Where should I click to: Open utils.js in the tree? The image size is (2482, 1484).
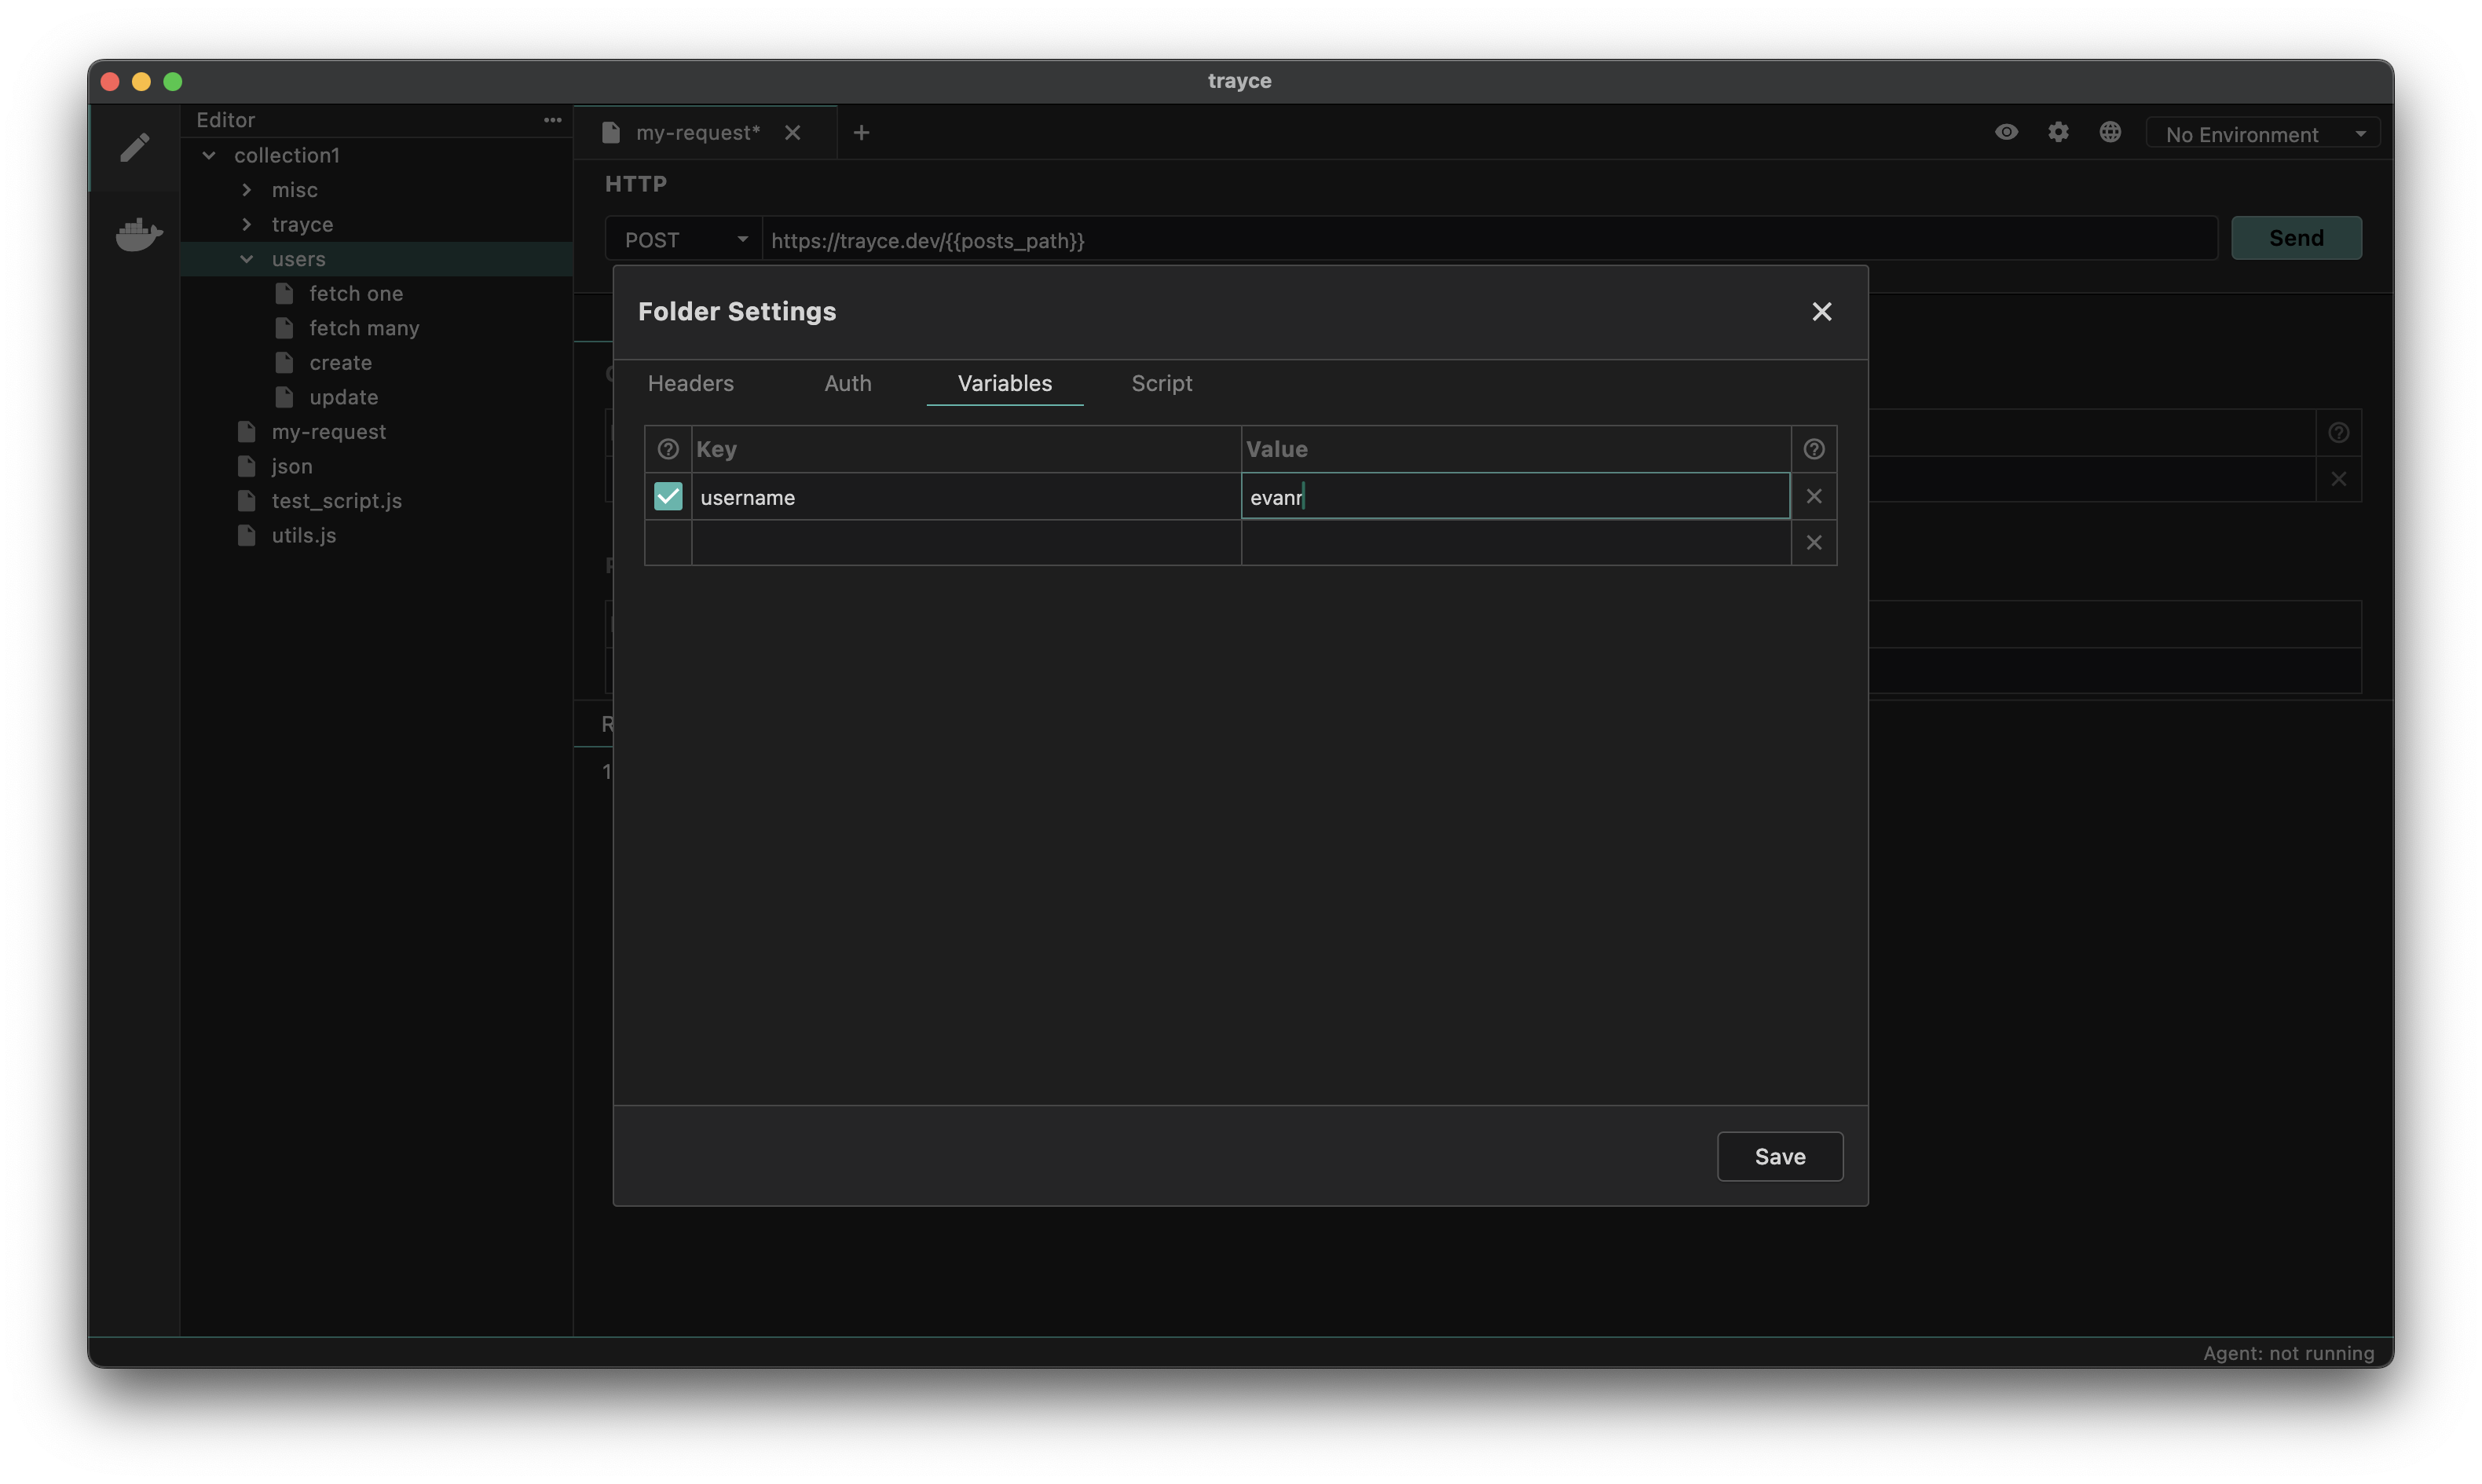point(303,536)
